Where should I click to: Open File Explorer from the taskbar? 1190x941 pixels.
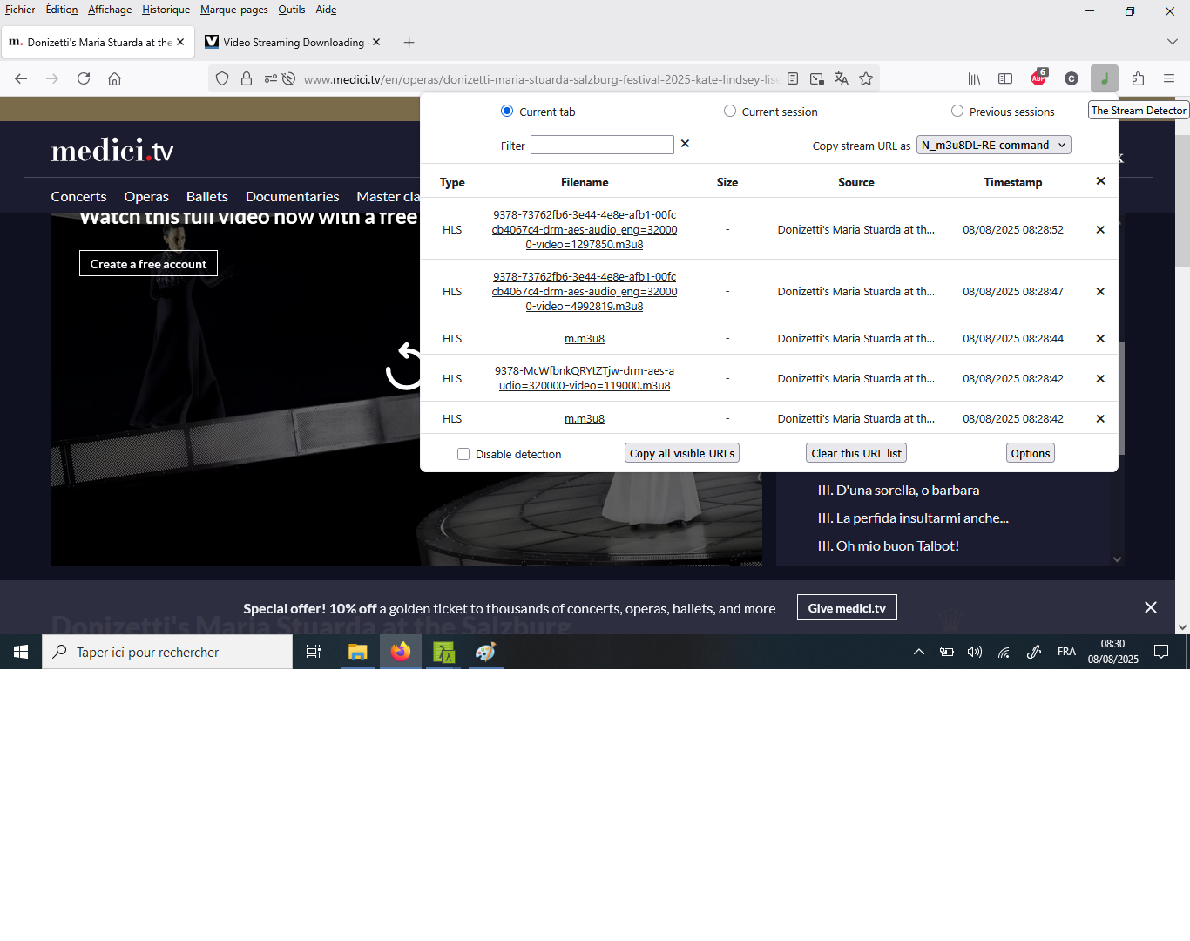point(357,652)
